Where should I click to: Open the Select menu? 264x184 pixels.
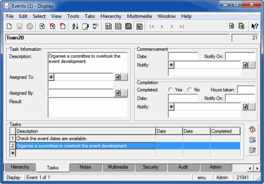[x=39, y=16]
